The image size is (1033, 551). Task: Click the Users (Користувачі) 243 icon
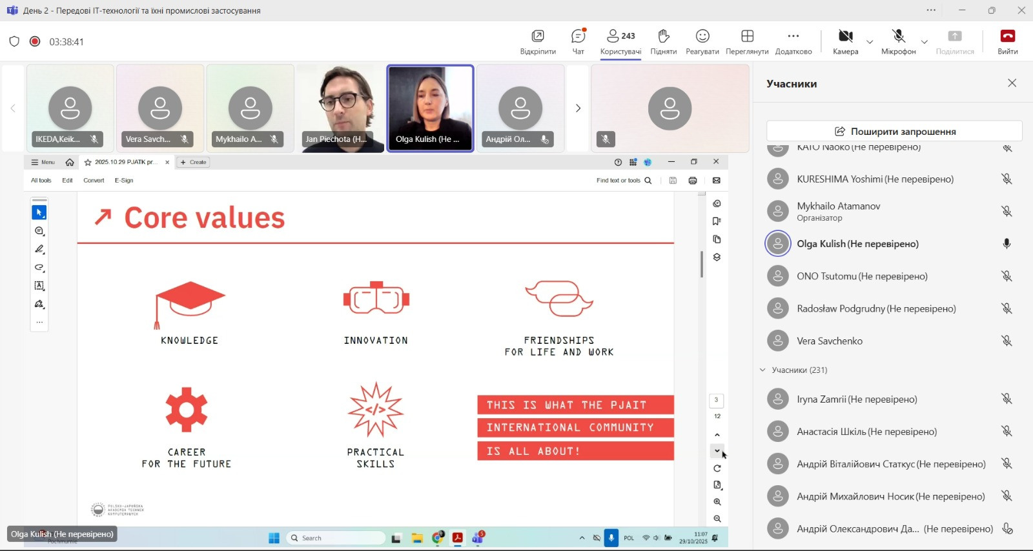(620, 41)
